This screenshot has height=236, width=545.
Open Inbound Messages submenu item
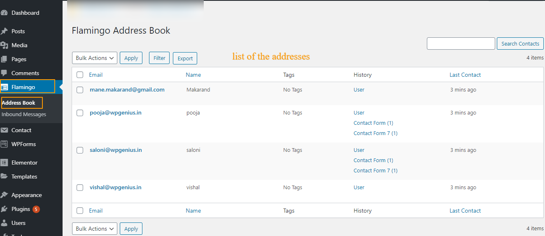tap(24, 115)
